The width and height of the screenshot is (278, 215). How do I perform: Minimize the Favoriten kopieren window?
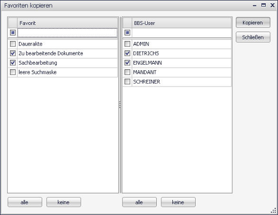pyautogui.click(x=255, y=6)
